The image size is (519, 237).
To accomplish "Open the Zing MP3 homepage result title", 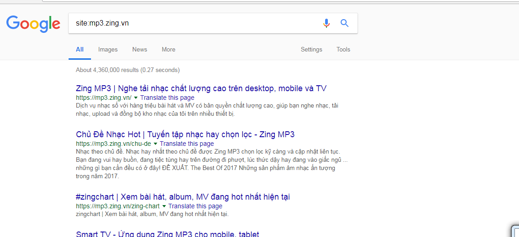I will point(201,88).
